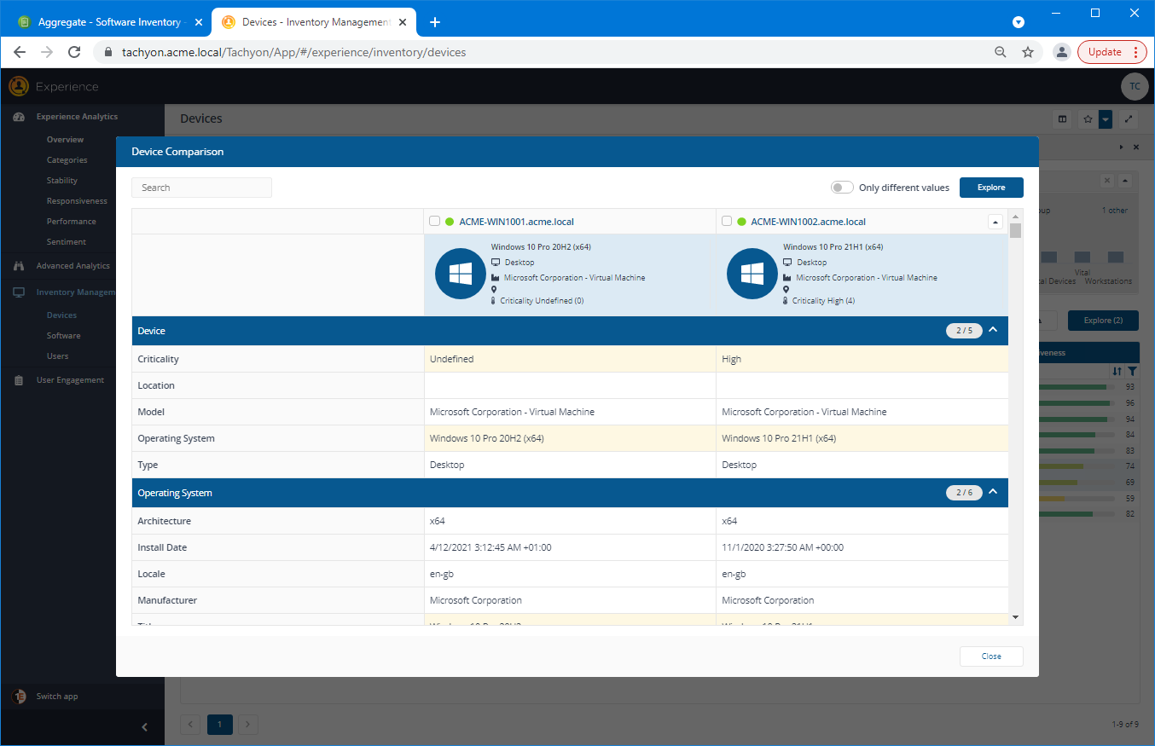
Task: Open Sentiment in the sidebar
Action: point(67,242)
